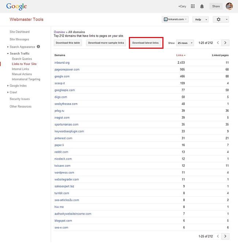Click Download more sample links button
Viewport: 238px width, 246px height.
pos(106,43)
